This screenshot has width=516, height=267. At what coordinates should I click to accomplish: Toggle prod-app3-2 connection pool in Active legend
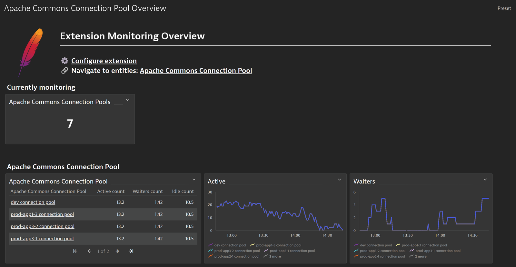(x=234, y=251)
